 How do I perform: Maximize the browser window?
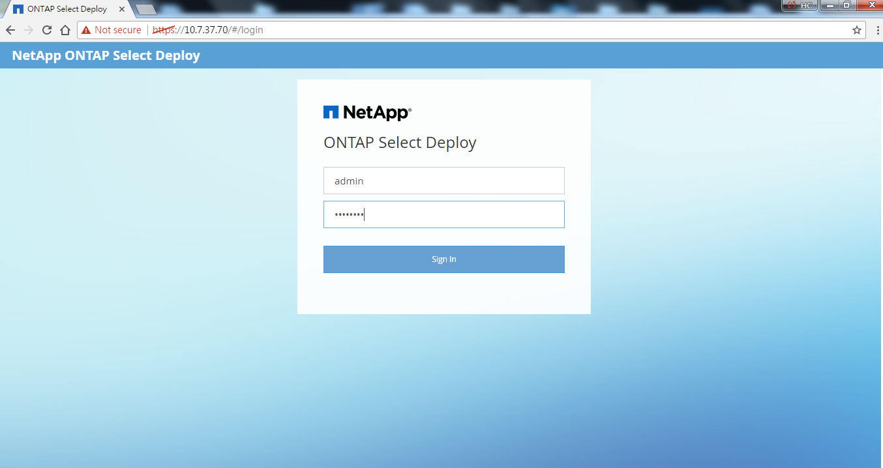846,5
